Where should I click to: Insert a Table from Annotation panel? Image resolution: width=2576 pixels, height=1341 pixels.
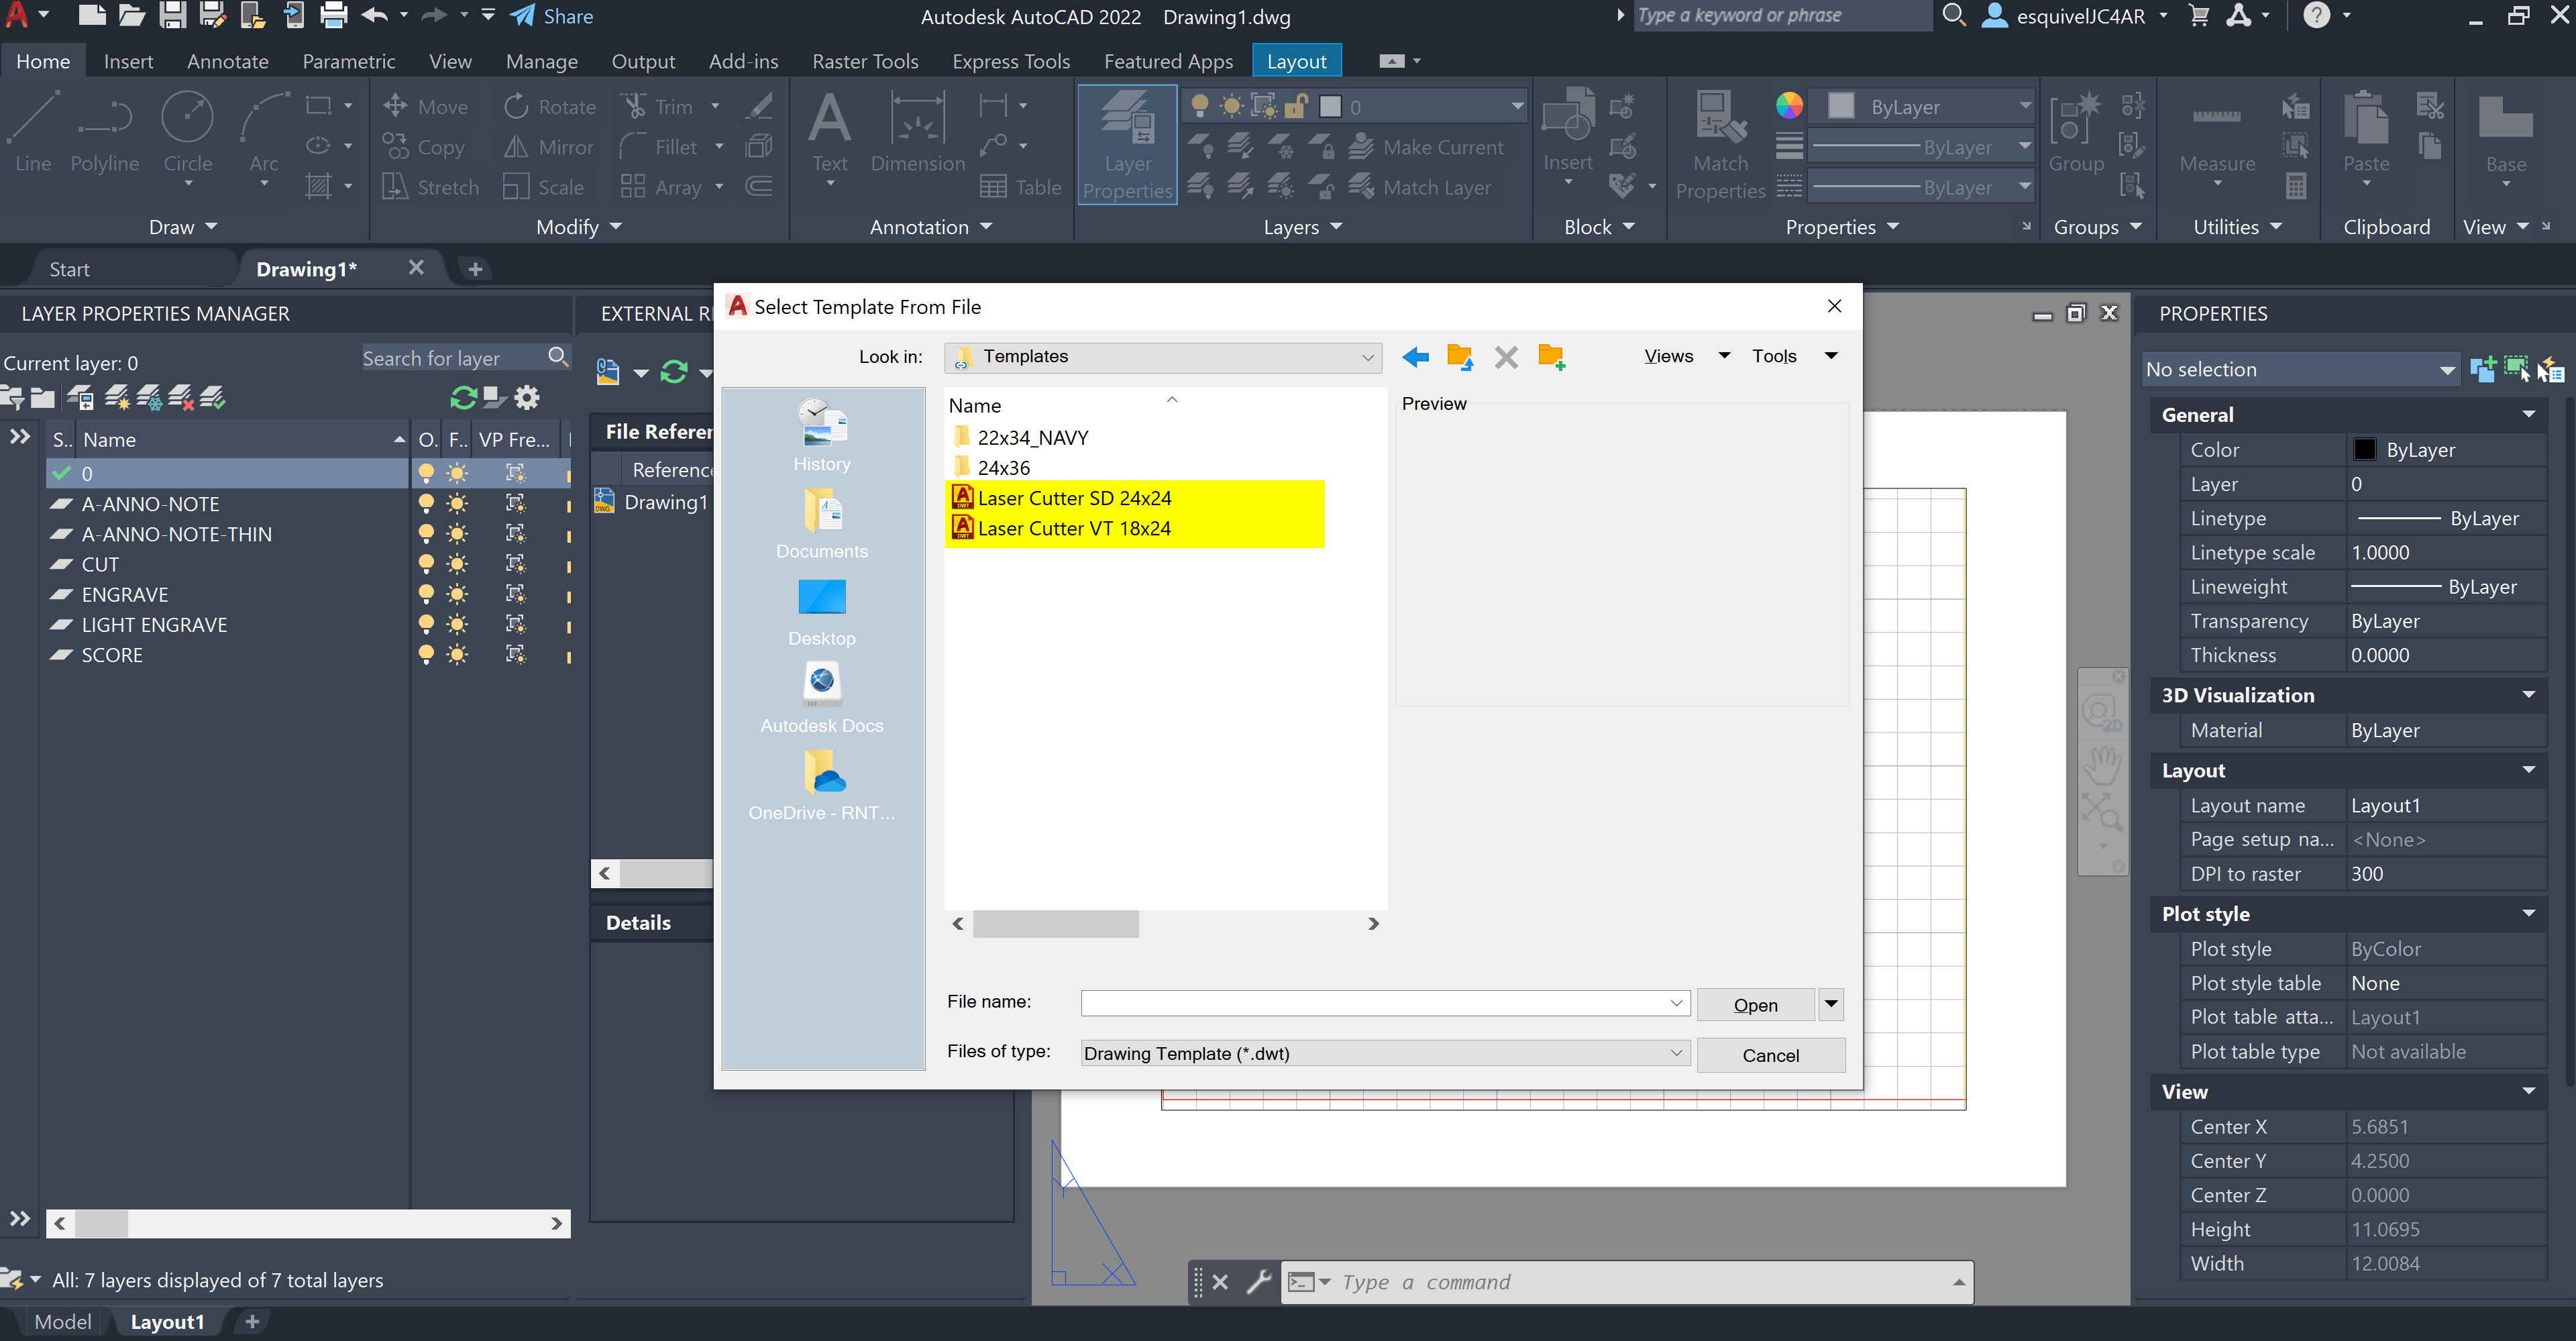click(1021, 187)
